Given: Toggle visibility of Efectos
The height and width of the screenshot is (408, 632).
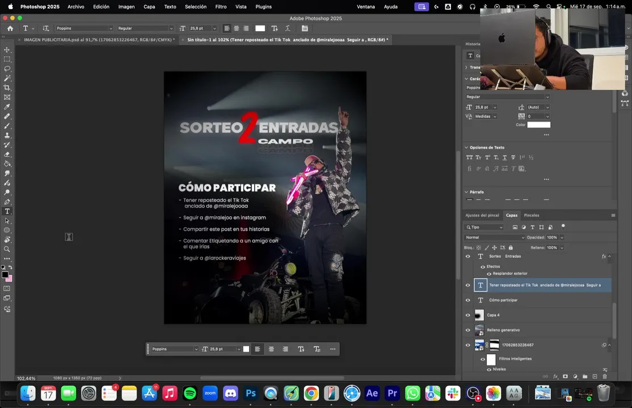Looking at the screenshot, I should (x=482, y=267).
